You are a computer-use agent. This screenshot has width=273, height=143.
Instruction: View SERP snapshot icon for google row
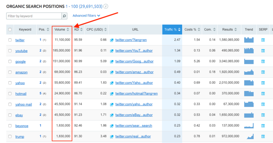[x=263, y=62]
